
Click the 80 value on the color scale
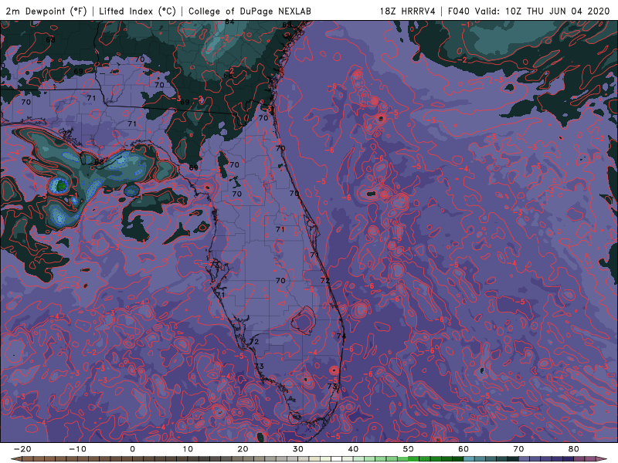[x=574, y=449]
